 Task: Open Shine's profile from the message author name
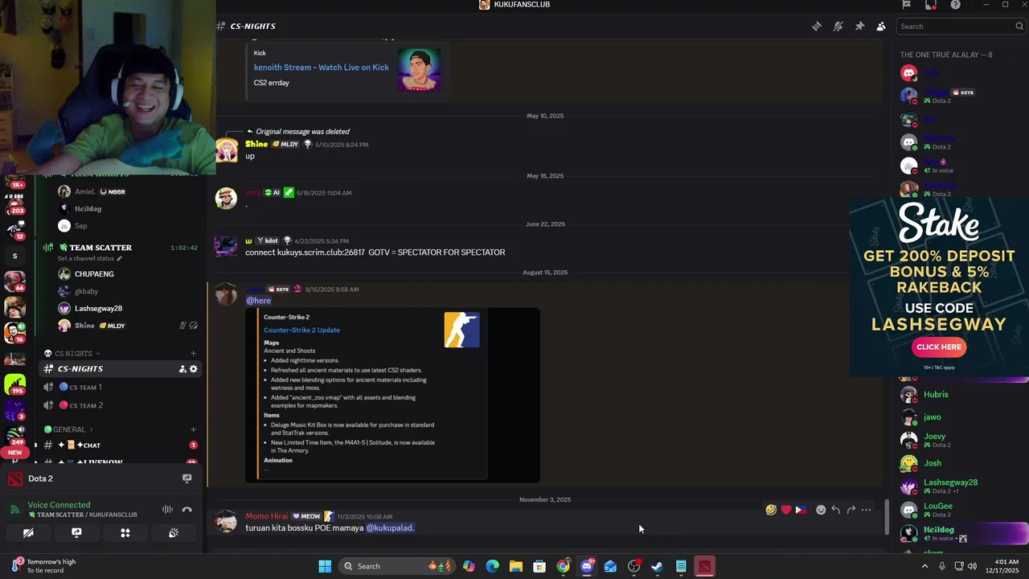click(256, 144)
